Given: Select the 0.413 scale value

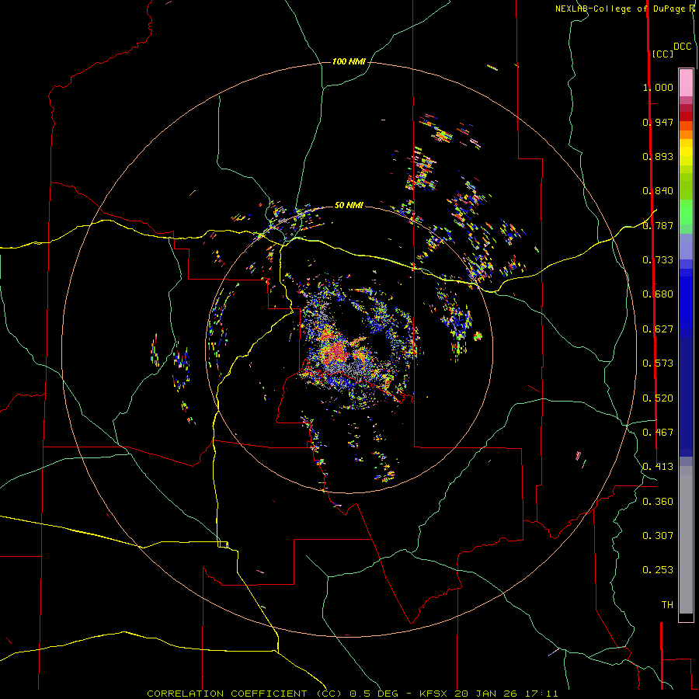Looking at the screenshot, I should point(658,467).
